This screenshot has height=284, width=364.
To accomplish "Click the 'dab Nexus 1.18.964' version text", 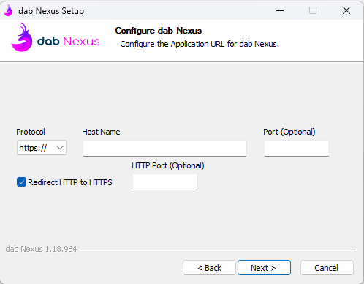I will tap(41, 249).
